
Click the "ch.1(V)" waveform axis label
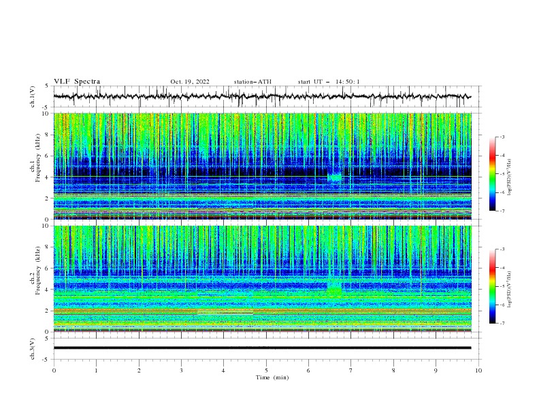33,97
